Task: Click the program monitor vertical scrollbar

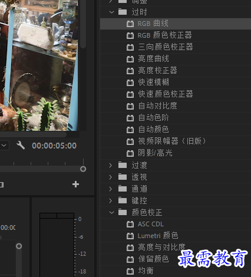Action: coord(83,24)
